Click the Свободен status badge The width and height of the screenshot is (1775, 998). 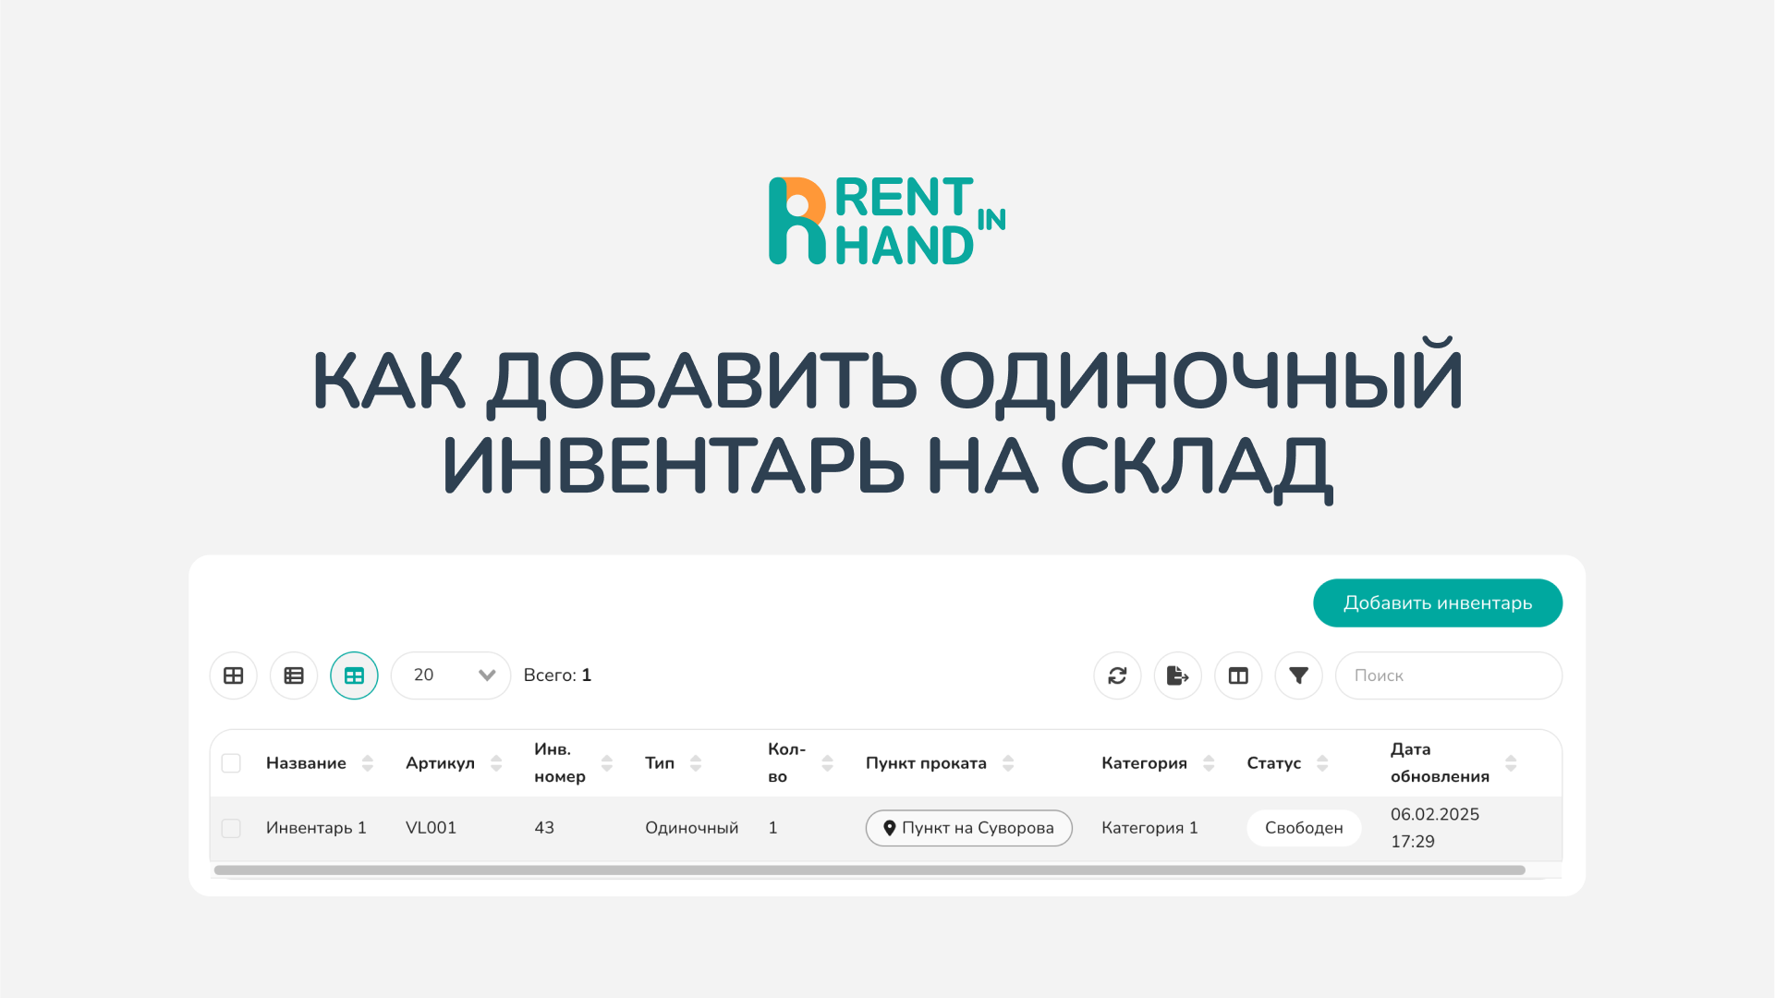point(1304,828)
